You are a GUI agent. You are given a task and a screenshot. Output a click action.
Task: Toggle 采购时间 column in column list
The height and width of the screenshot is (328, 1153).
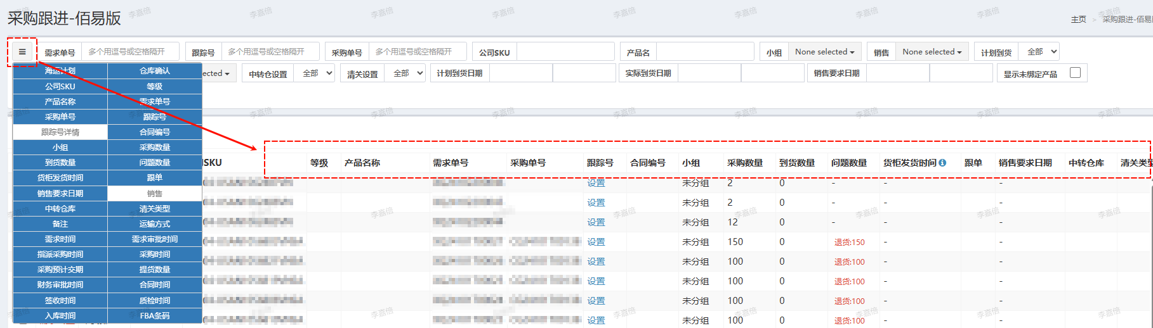[x=155, y=255]
